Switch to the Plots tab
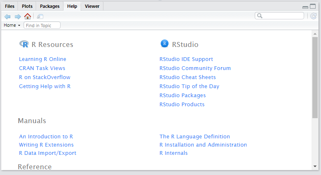This screenshot has height=175, width=321. pos(27,6)
